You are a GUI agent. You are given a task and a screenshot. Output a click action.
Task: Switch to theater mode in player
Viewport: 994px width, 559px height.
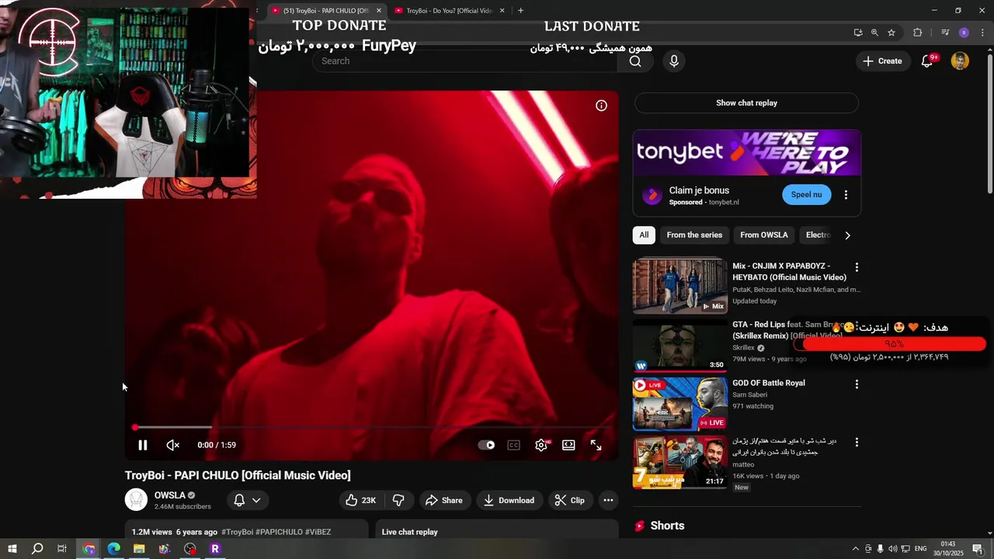pos(568,445)
